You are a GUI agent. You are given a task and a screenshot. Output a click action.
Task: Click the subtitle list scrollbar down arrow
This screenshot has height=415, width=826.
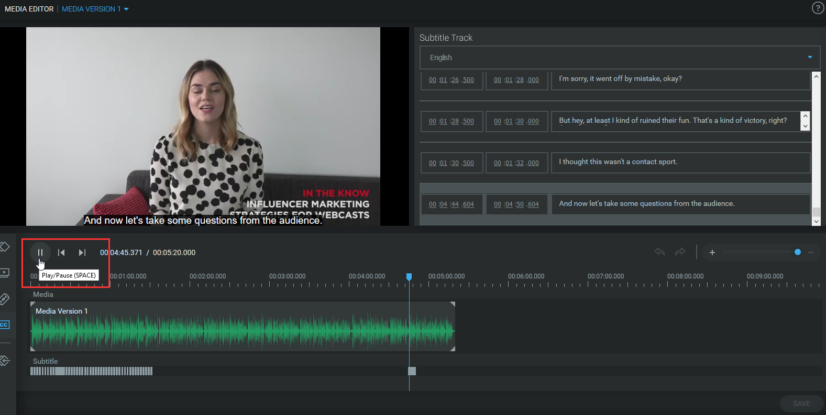pos(816,222)
